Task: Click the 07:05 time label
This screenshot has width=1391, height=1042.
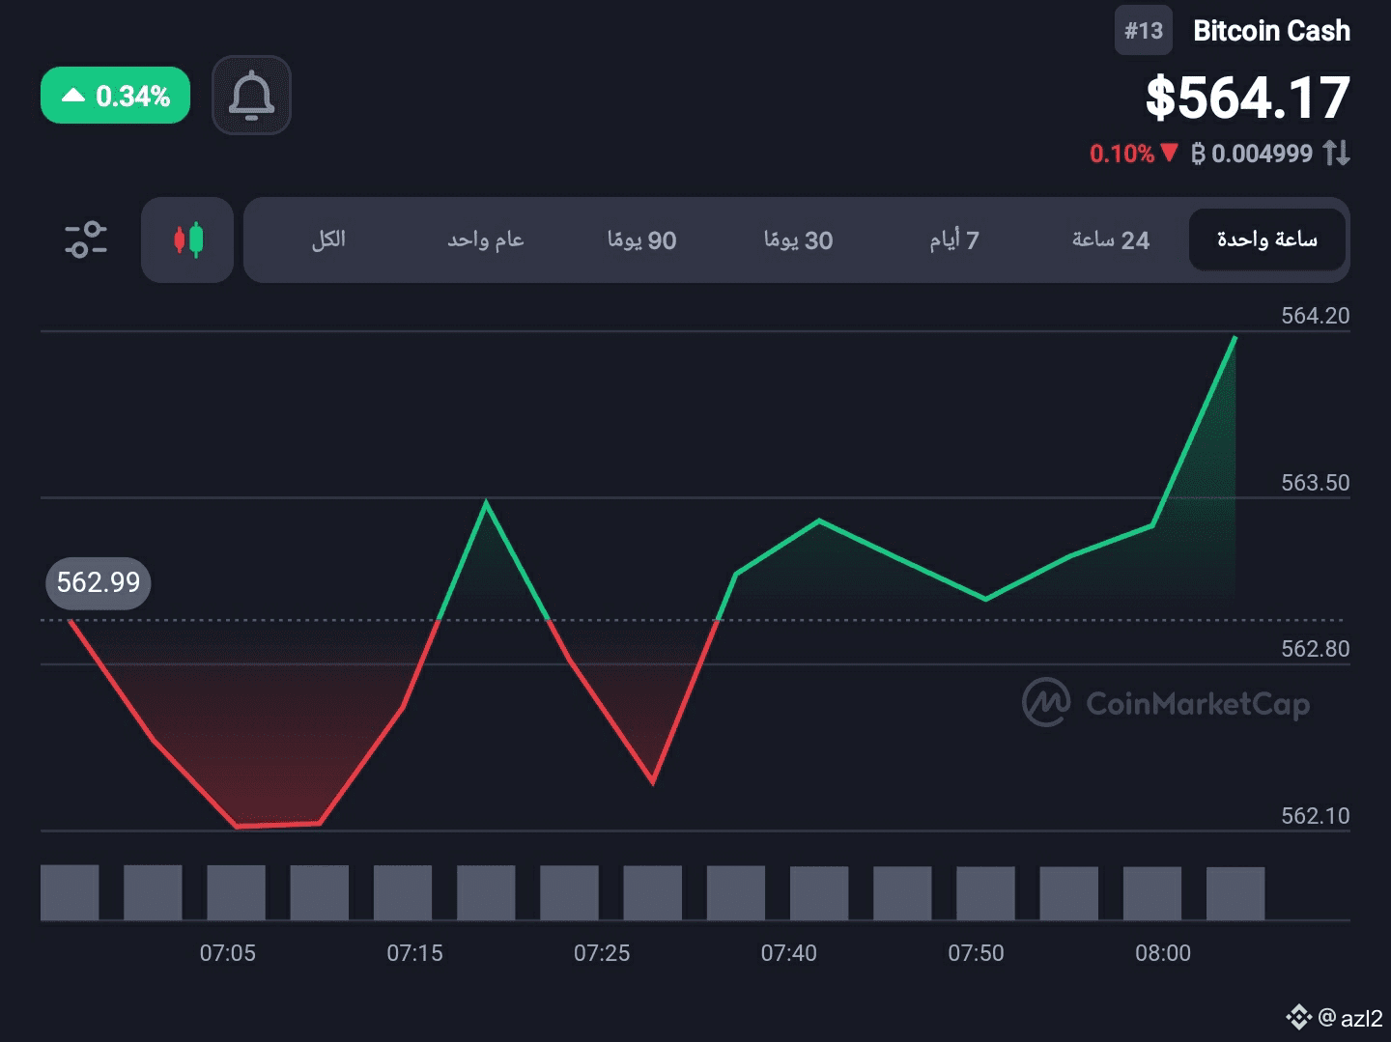Action: (x=228, y=953)
